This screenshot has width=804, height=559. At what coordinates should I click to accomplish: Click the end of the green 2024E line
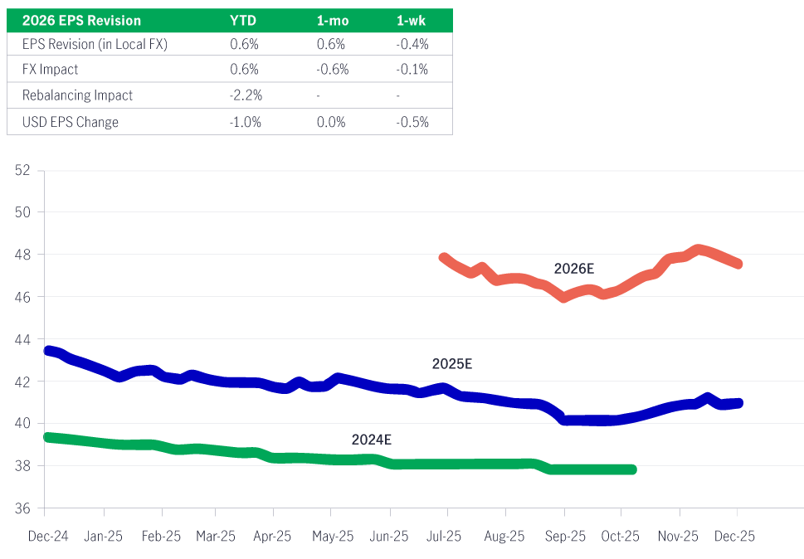[633, 469]
